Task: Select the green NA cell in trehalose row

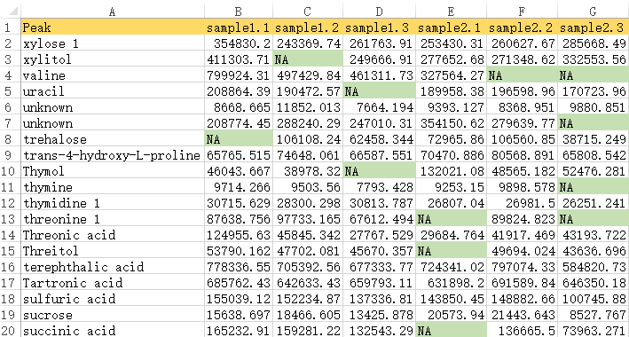Action: click(x=239, y=139)
